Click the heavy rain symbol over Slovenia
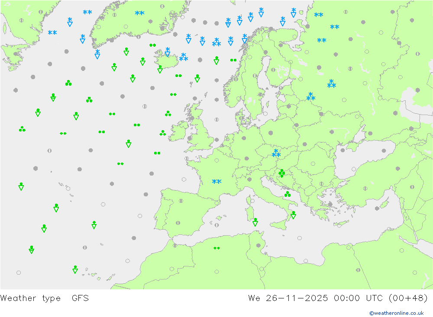 [282, 173]
